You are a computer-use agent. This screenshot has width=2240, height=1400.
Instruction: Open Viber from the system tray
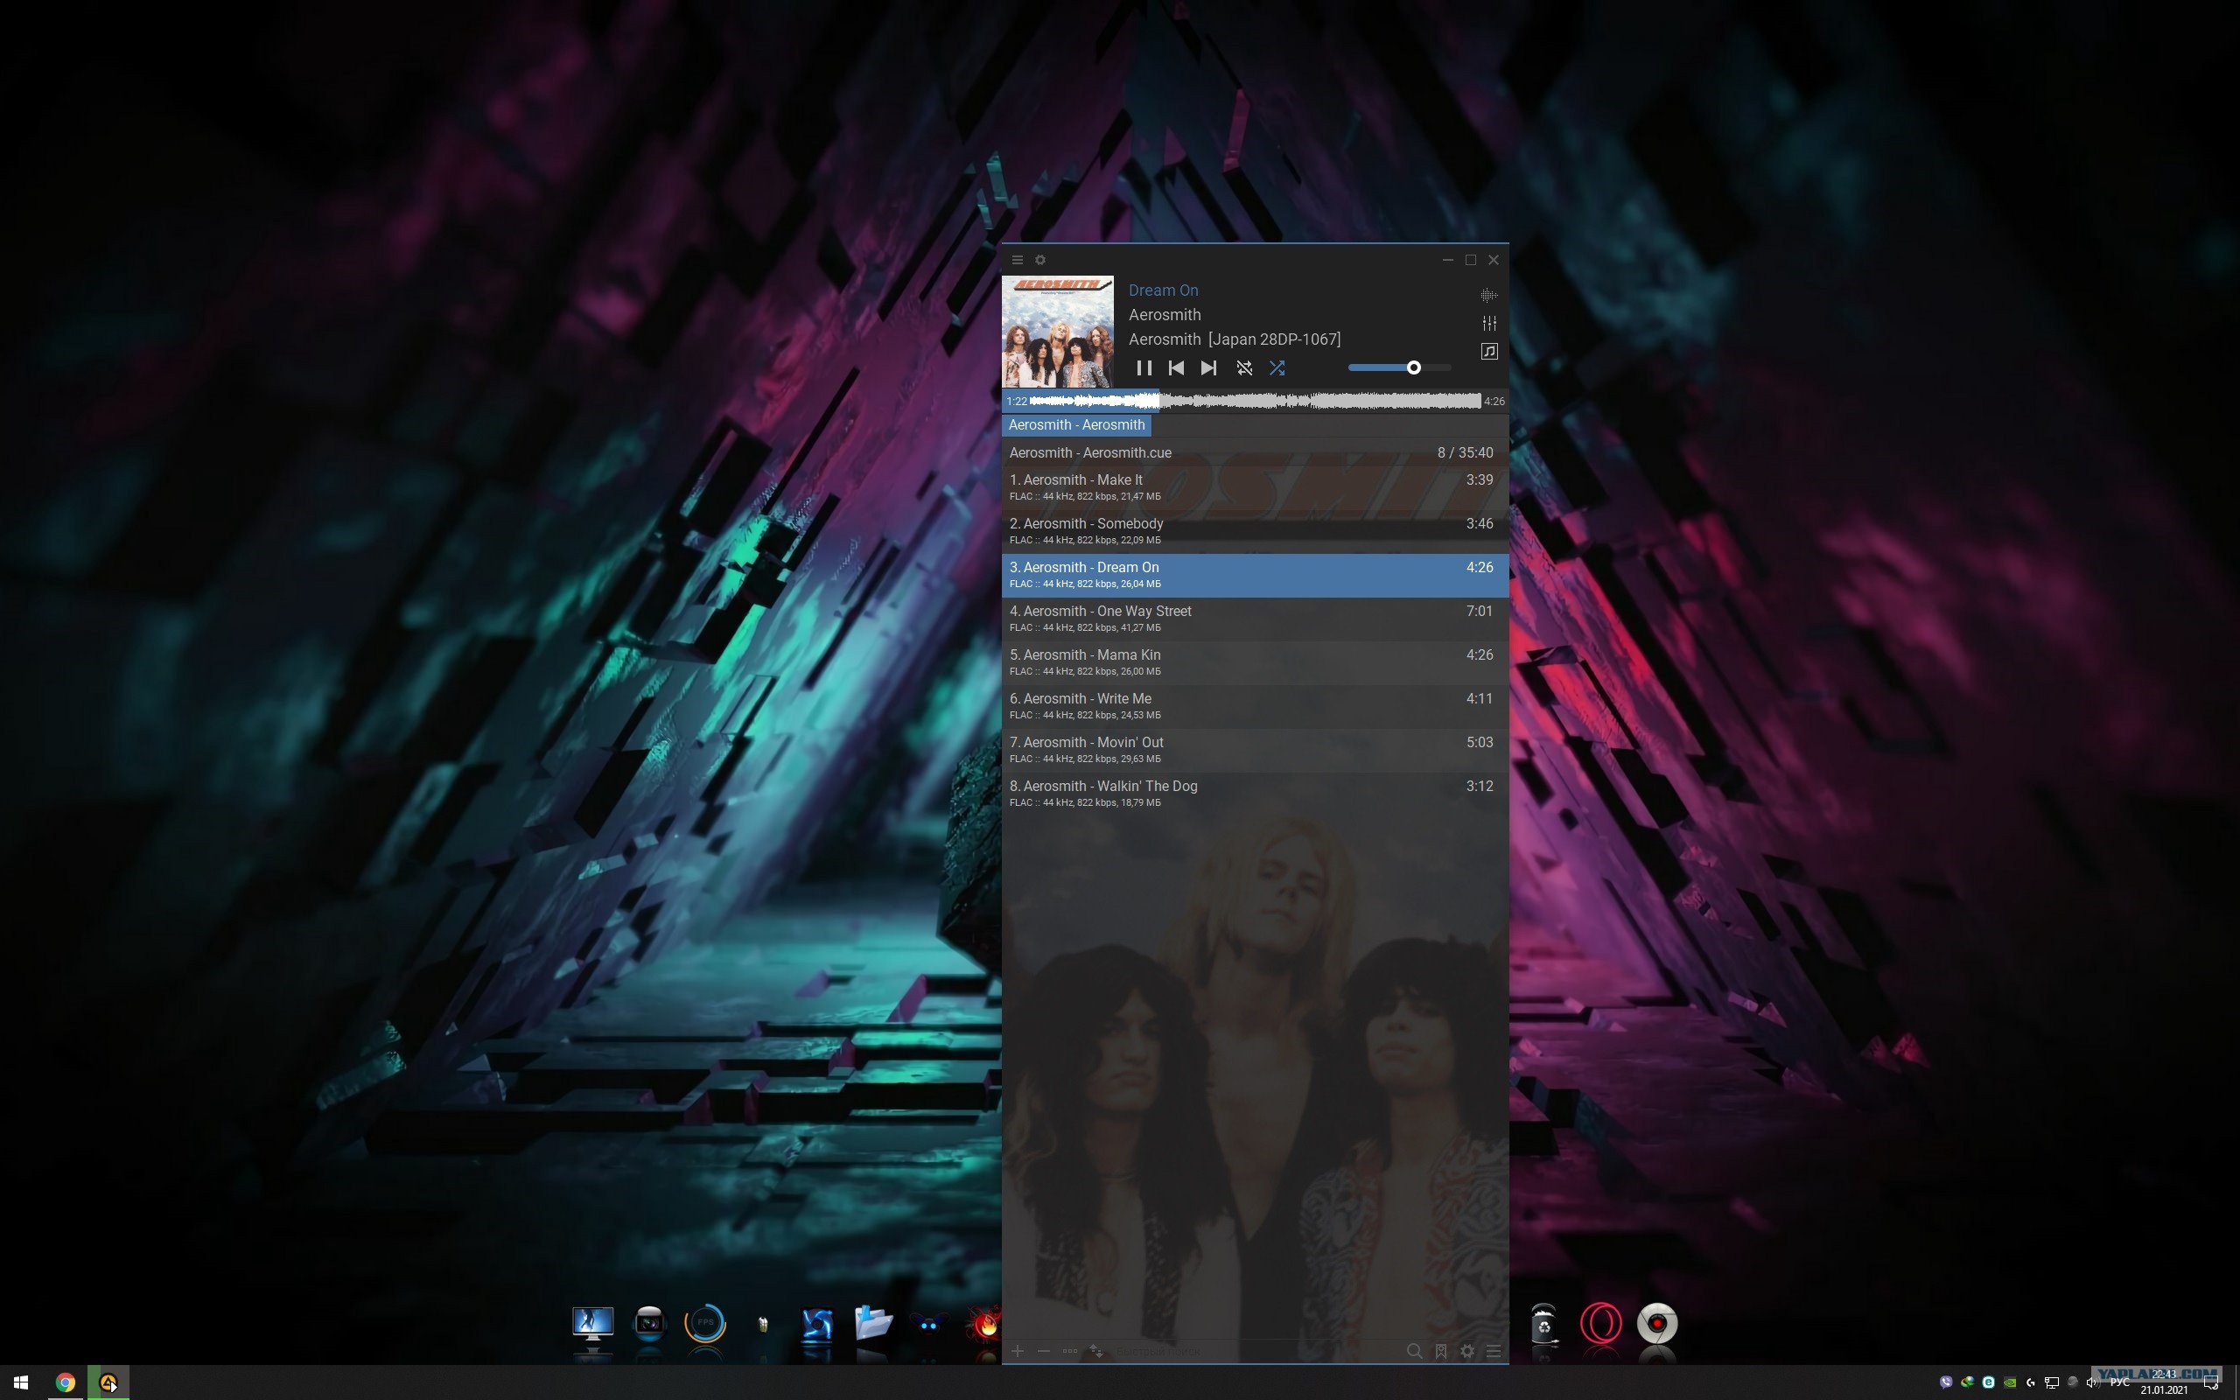point(1946,1382)
